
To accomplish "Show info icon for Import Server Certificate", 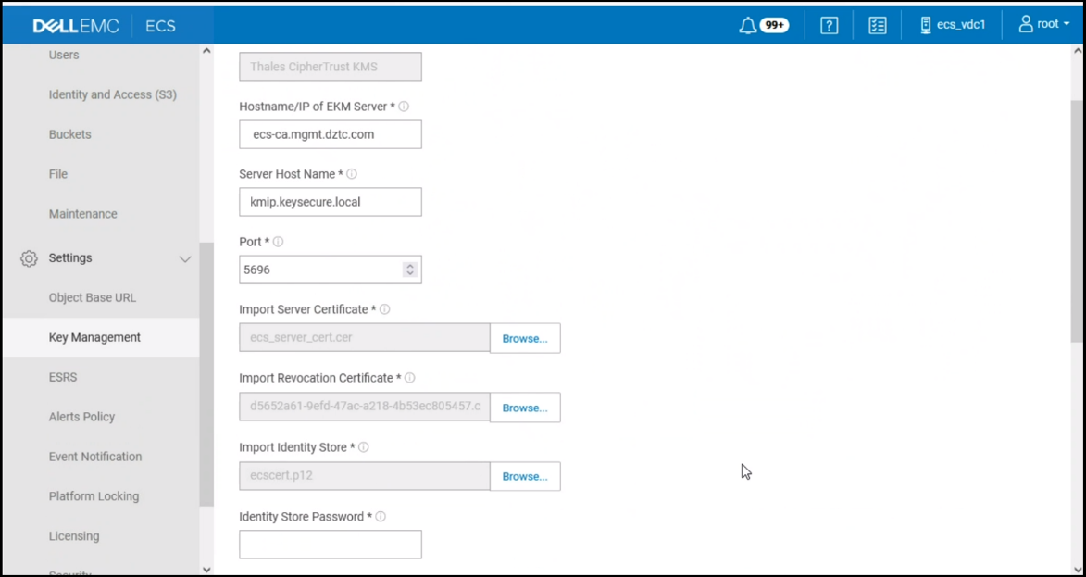I will click(x=384, y=309).
